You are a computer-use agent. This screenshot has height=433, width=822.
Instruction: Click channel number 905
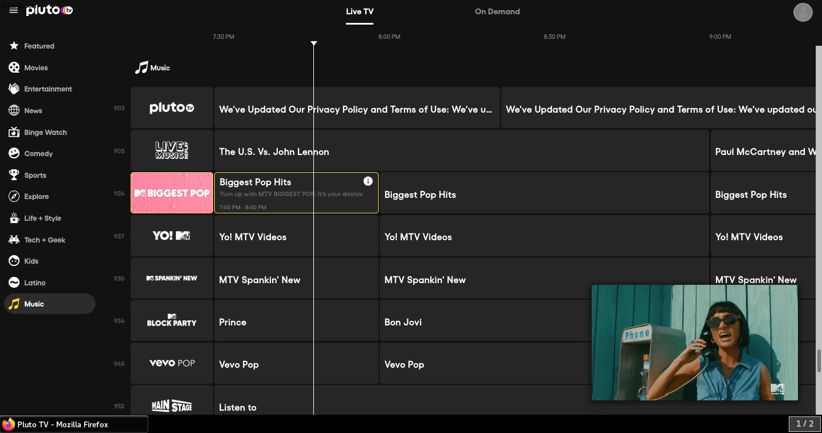coord(119,151)
